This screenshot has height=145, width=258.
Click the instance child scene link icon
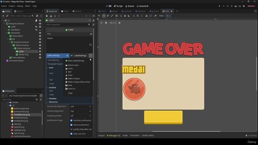point(7,16)
